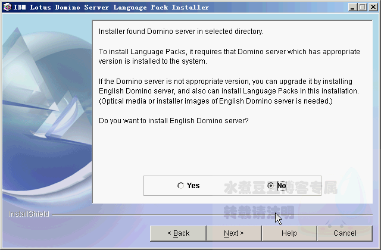The width and height of the screenshot is (381, 250).
Task: Click the text "Do you want to install English Domino server?"
Action: pyautogui.click(x=174, y=121)
